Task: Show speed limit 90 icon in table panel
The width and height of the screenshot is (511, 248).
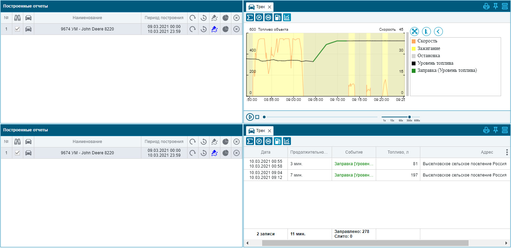Action: coord(268,141)
